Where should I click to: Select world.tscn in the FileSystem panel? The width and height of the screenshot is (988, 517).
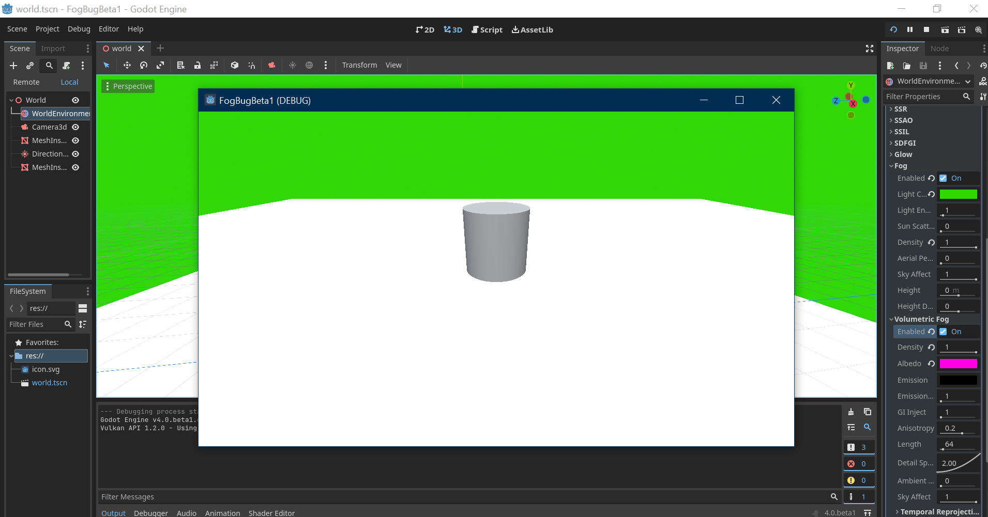coord(49,382)
